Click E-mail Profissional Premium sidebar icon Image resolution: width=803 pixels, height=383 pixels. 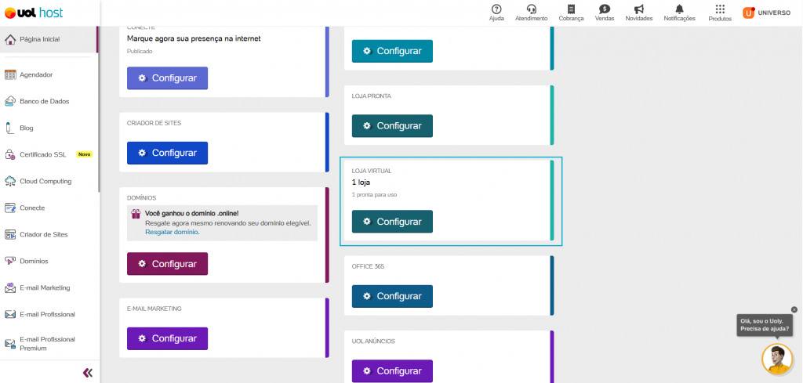coord(10,344)
